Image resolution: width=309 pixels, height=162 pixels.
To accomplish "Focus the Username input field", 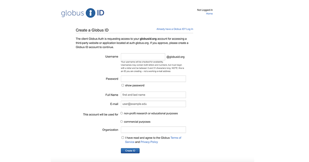I will point(143,57).
